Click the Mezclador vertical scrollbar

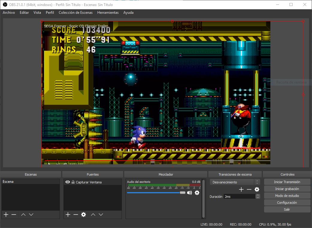click(x=203, y=199)
